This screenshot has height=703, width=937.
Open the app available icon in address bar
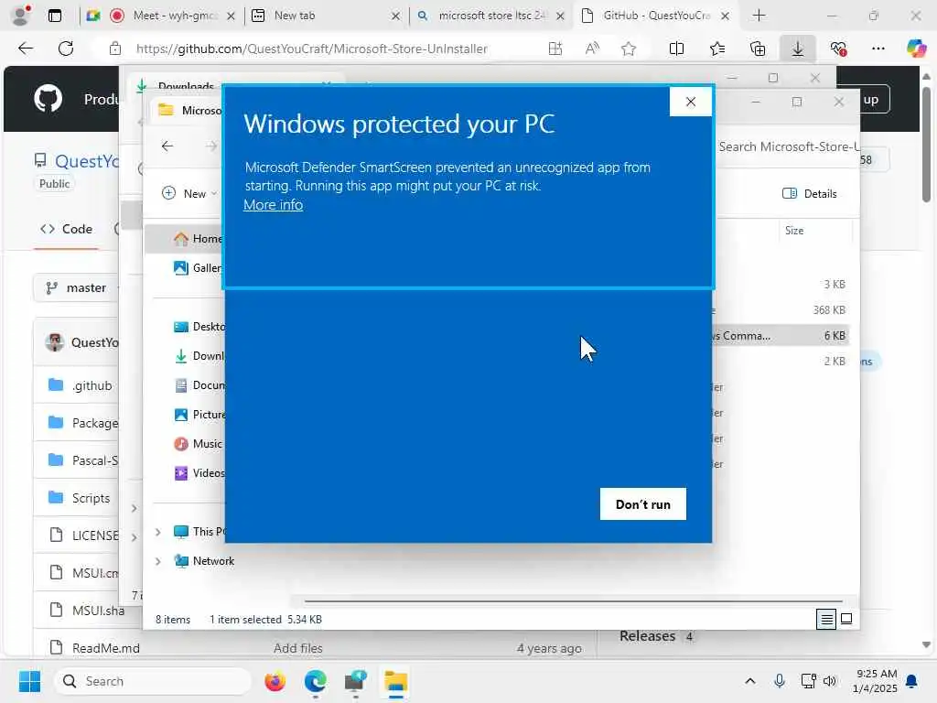[x=555, y=49]
